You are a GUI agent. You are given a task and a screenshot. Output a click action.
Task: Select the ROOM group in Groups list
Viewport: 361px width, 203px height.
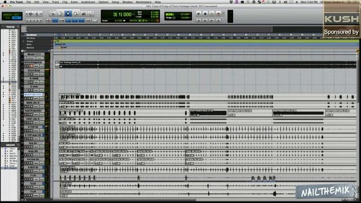pos(12,158)
